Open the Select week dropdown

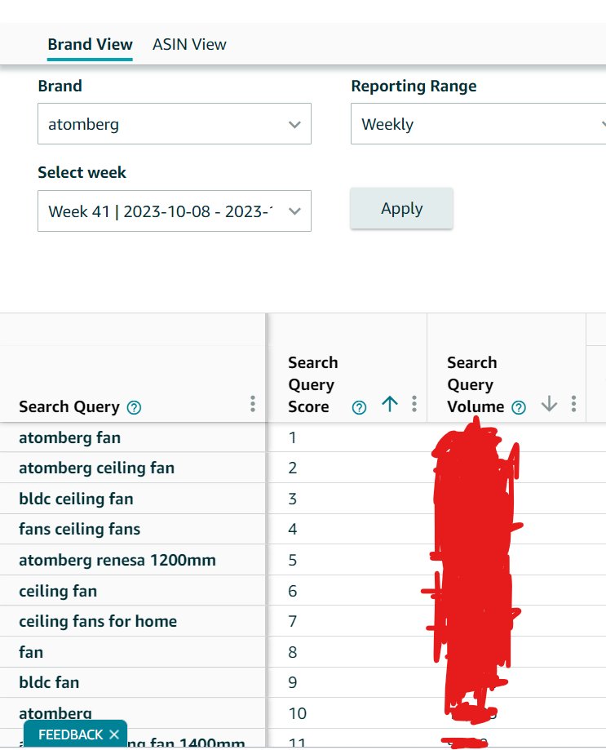point(175,211)
